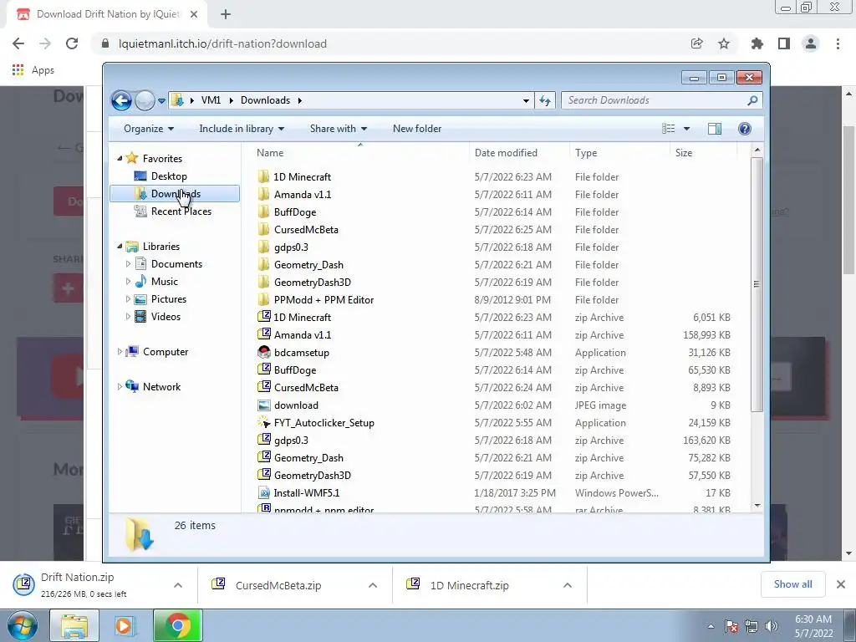Screen dimensions: 856x642
Task: Open the view options dropdown arrow
Action: coord(687,129)
